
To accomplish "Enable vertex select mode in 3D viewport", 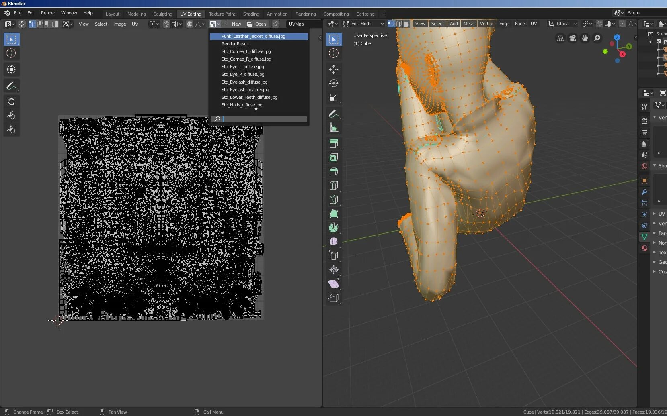I will tap(391, 24).
